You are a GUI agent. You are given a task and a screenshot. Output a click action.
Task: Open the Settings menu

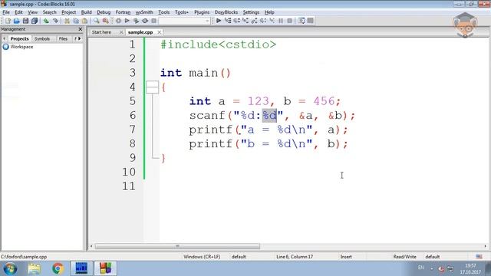[x=251, y=12]
